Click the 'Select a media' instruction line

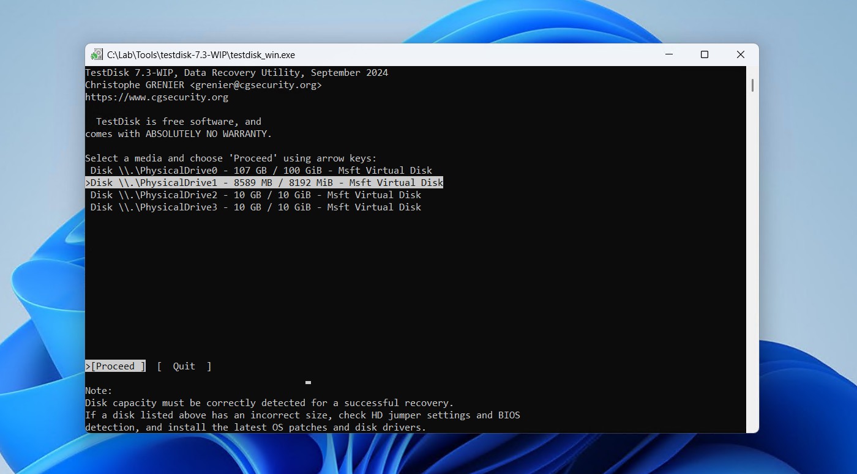[x=231, y=158]
